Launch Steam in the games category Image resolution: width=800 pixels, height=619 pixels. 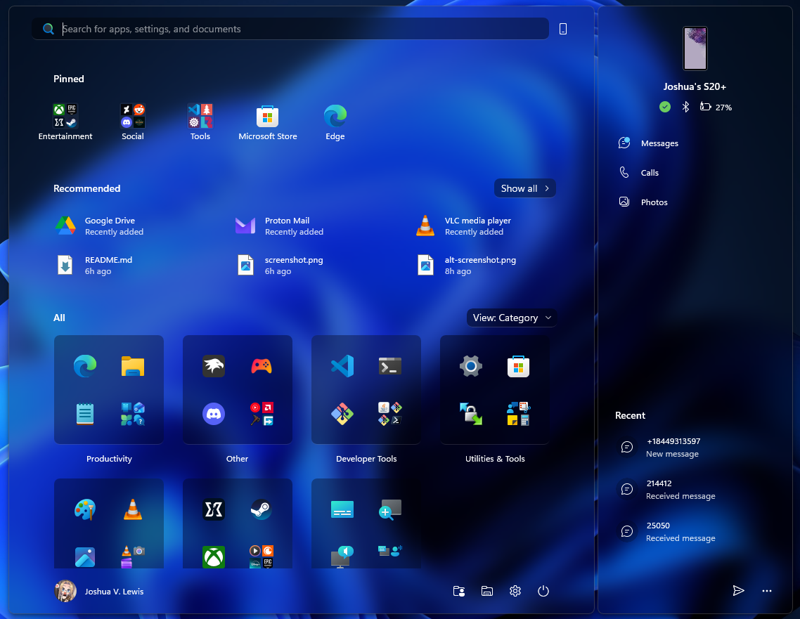[262, 509]
